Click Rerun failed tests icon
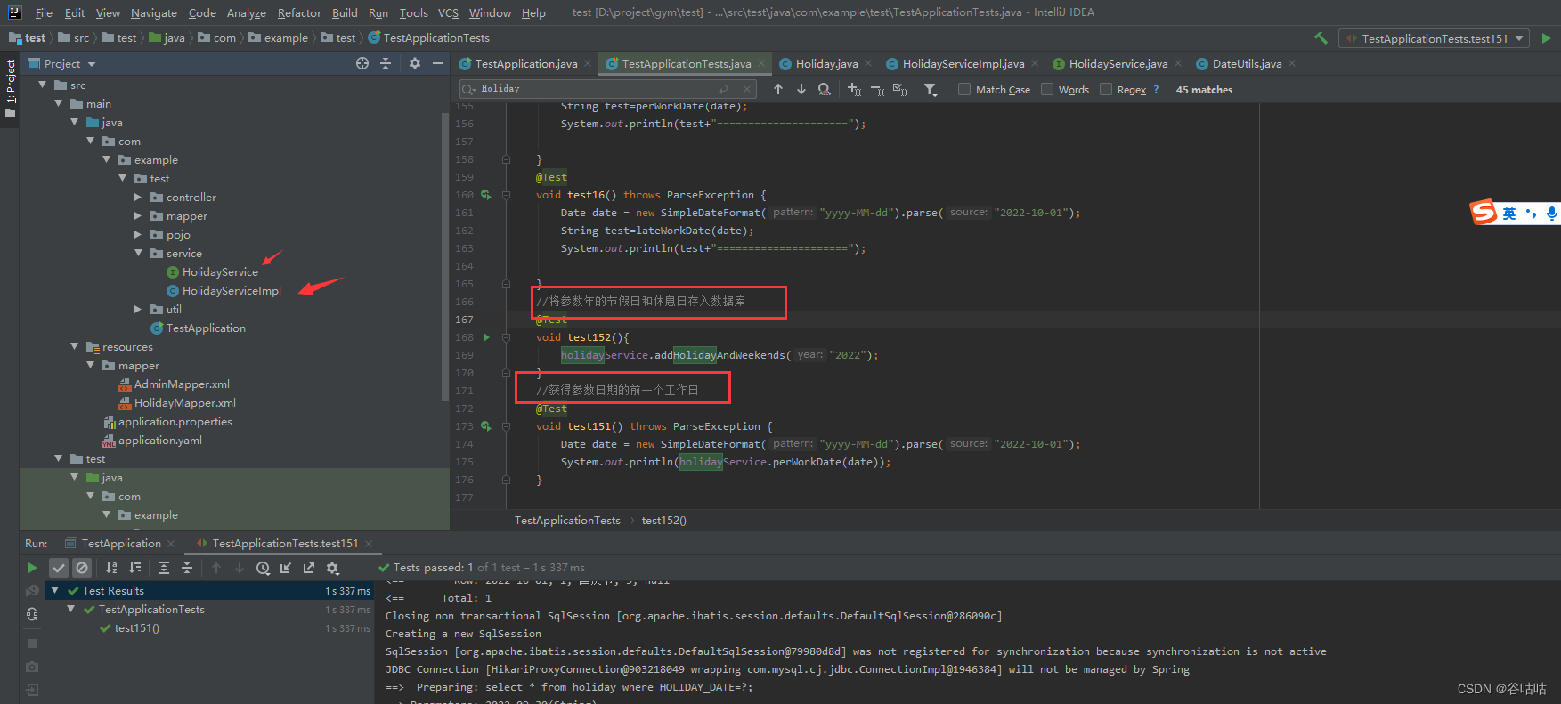Image resolution: width=1561 pixels, height=704 pixels. (x=32, y=591)
